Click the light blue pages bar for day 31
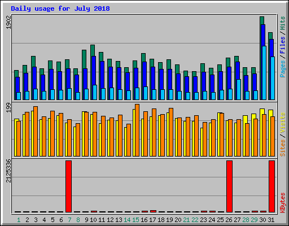289x226 pixels. pos(273,78)
